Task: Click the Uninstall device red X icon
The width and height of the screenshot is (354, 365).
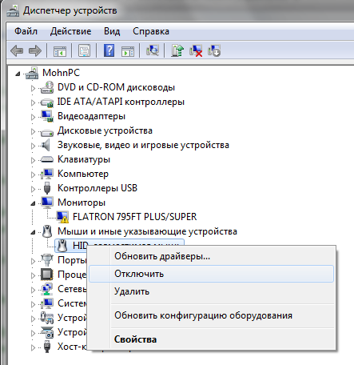Action: (x=196, y=50)
